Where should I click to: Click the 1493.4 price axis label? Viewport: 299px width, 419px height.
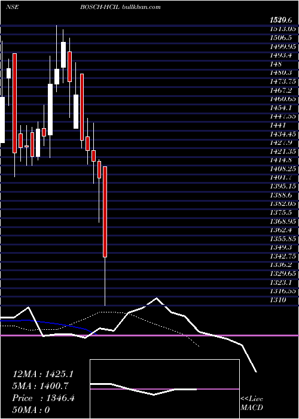pos(280,55)
